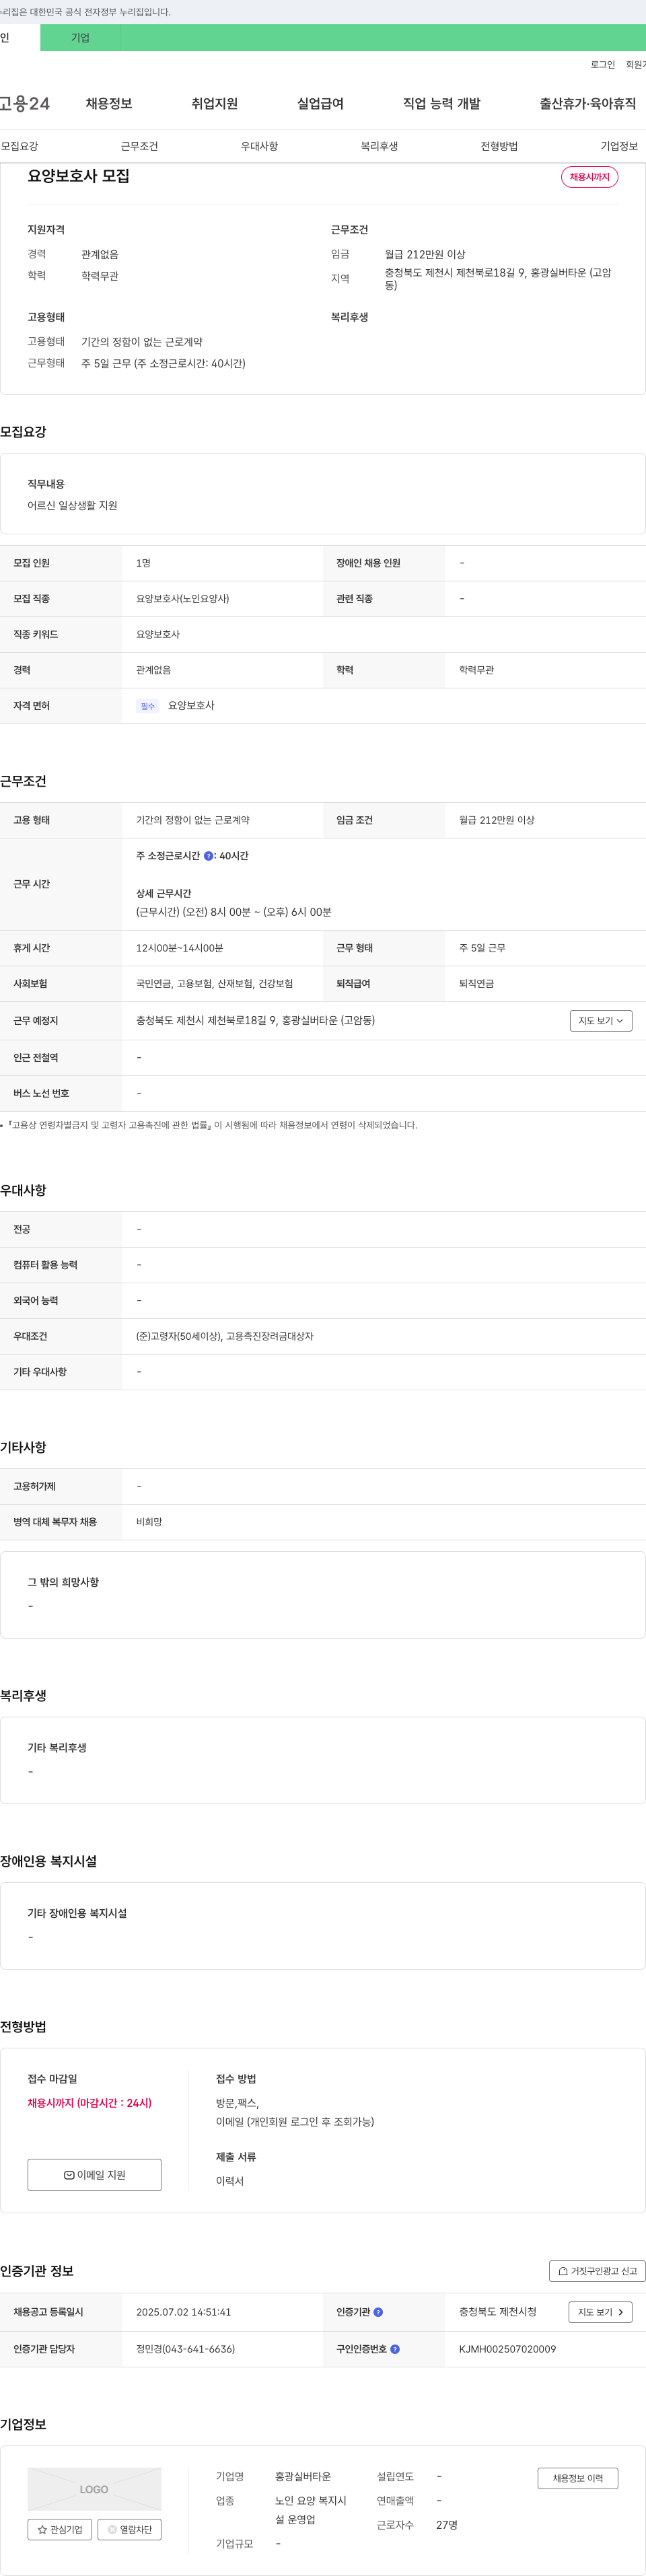Click the 열람차단 button
646x2576 pixels.
click(x=129, y=2529)
